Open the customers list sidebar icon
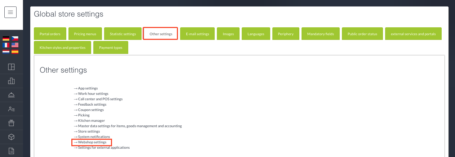 [11, 109]
